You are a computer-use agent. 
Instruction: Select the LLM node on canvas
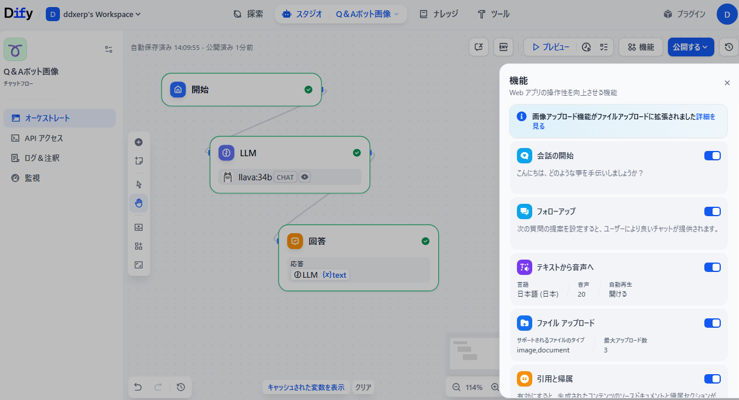click(x=290, y=164)
